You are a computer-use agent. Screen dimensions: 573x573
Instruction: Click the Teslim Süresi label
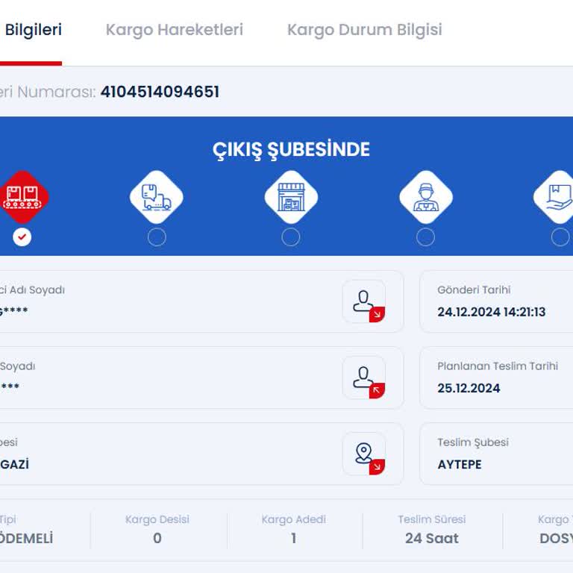click(x=432, y=519)
